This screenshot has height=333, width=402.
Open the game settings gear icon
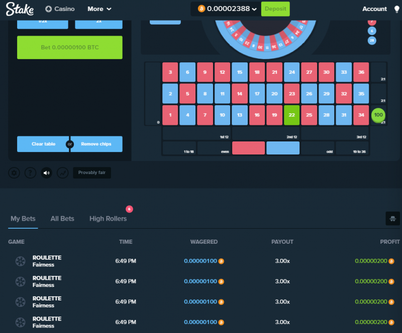coord(14,173)
